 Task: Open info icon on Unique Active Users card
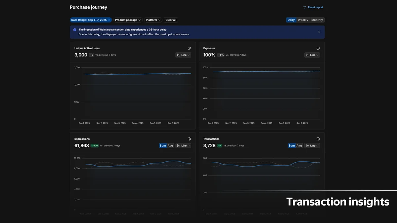189,48
